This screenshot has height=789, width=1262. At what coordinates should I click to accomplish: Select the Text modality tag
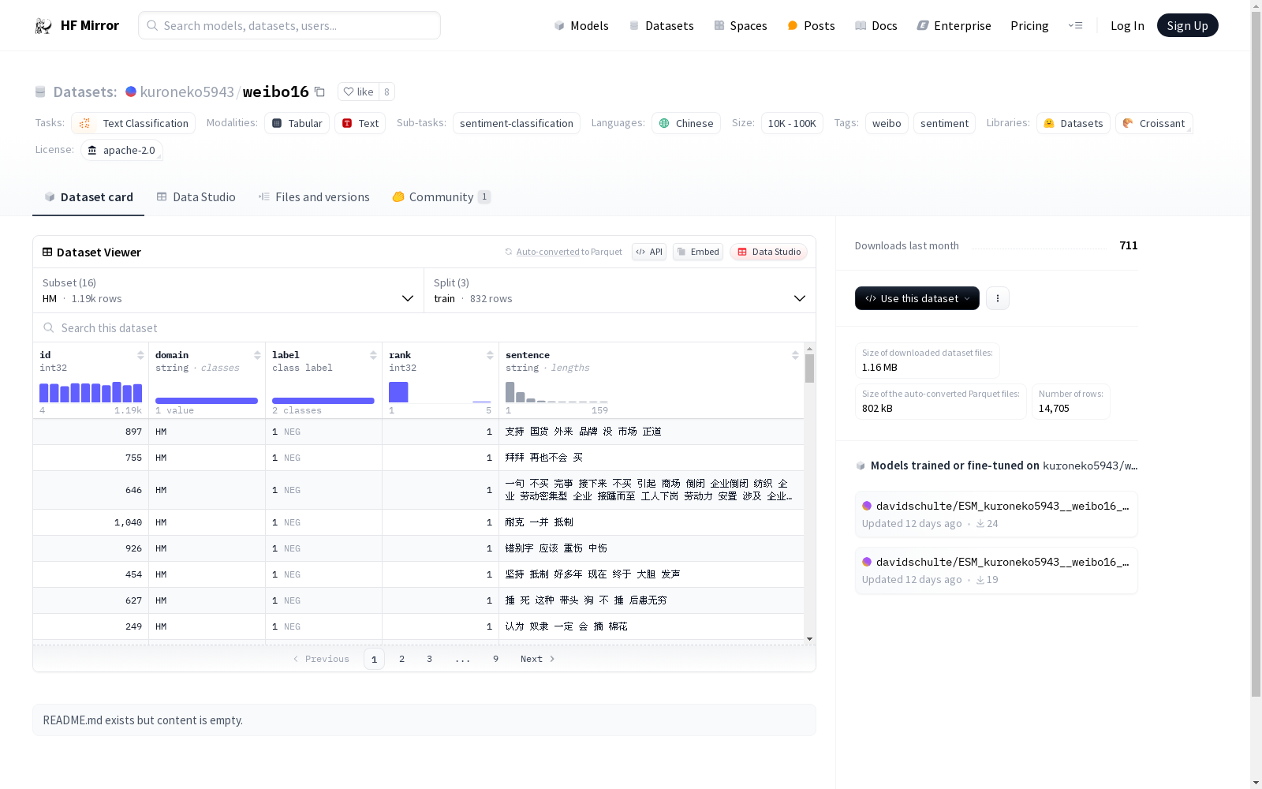(x=360, y=123)
